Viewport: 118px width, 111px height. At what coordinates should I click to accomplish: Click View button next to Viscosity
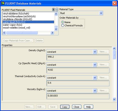coord(103,91)
